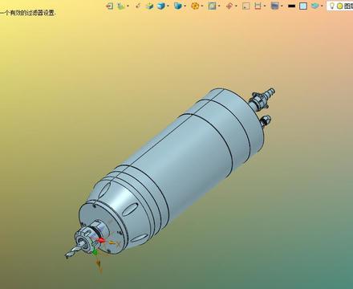Image resolution: width=353 pixels, height=289 pixels.
Task: Open dropdown arrow beside orange wheel icon
Action: pos(202,6)
